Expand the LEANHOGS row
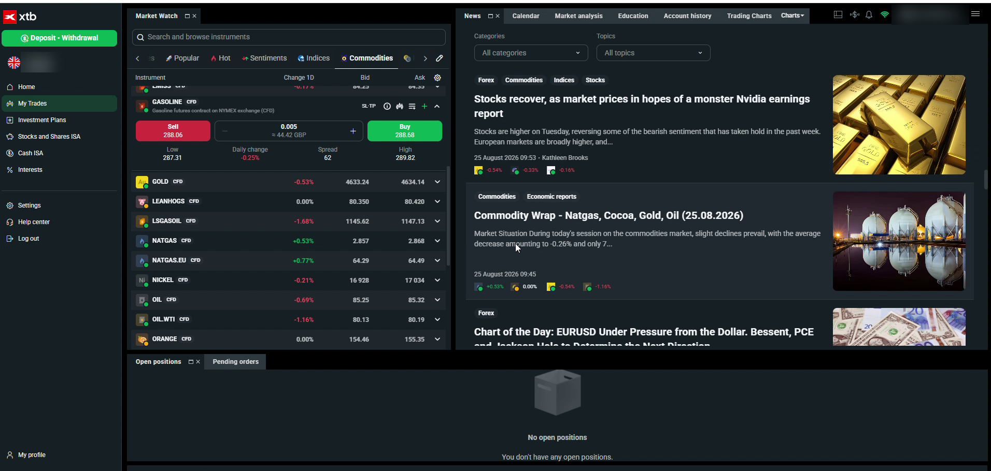The height and width of the screenshot is (471, 991). pos(437,202)
